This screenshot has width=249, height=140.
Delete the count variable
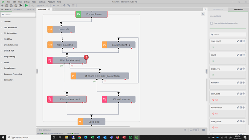pyautogui.click(x=244, y=55)
